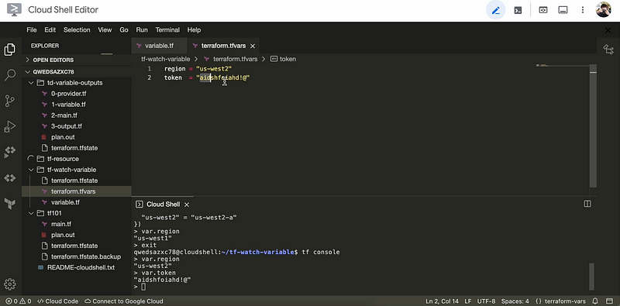Open 0-provider.tf in the explorer
Image resolution: width=620 pixels, height=306 pixels.
pyautogui.click(x=76, y=94)
